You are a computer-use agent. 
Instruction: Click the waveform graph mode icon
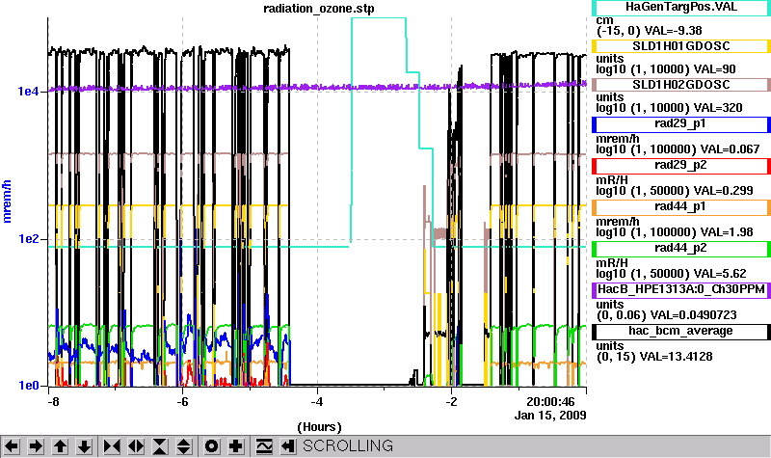click(x=263, y=446)
